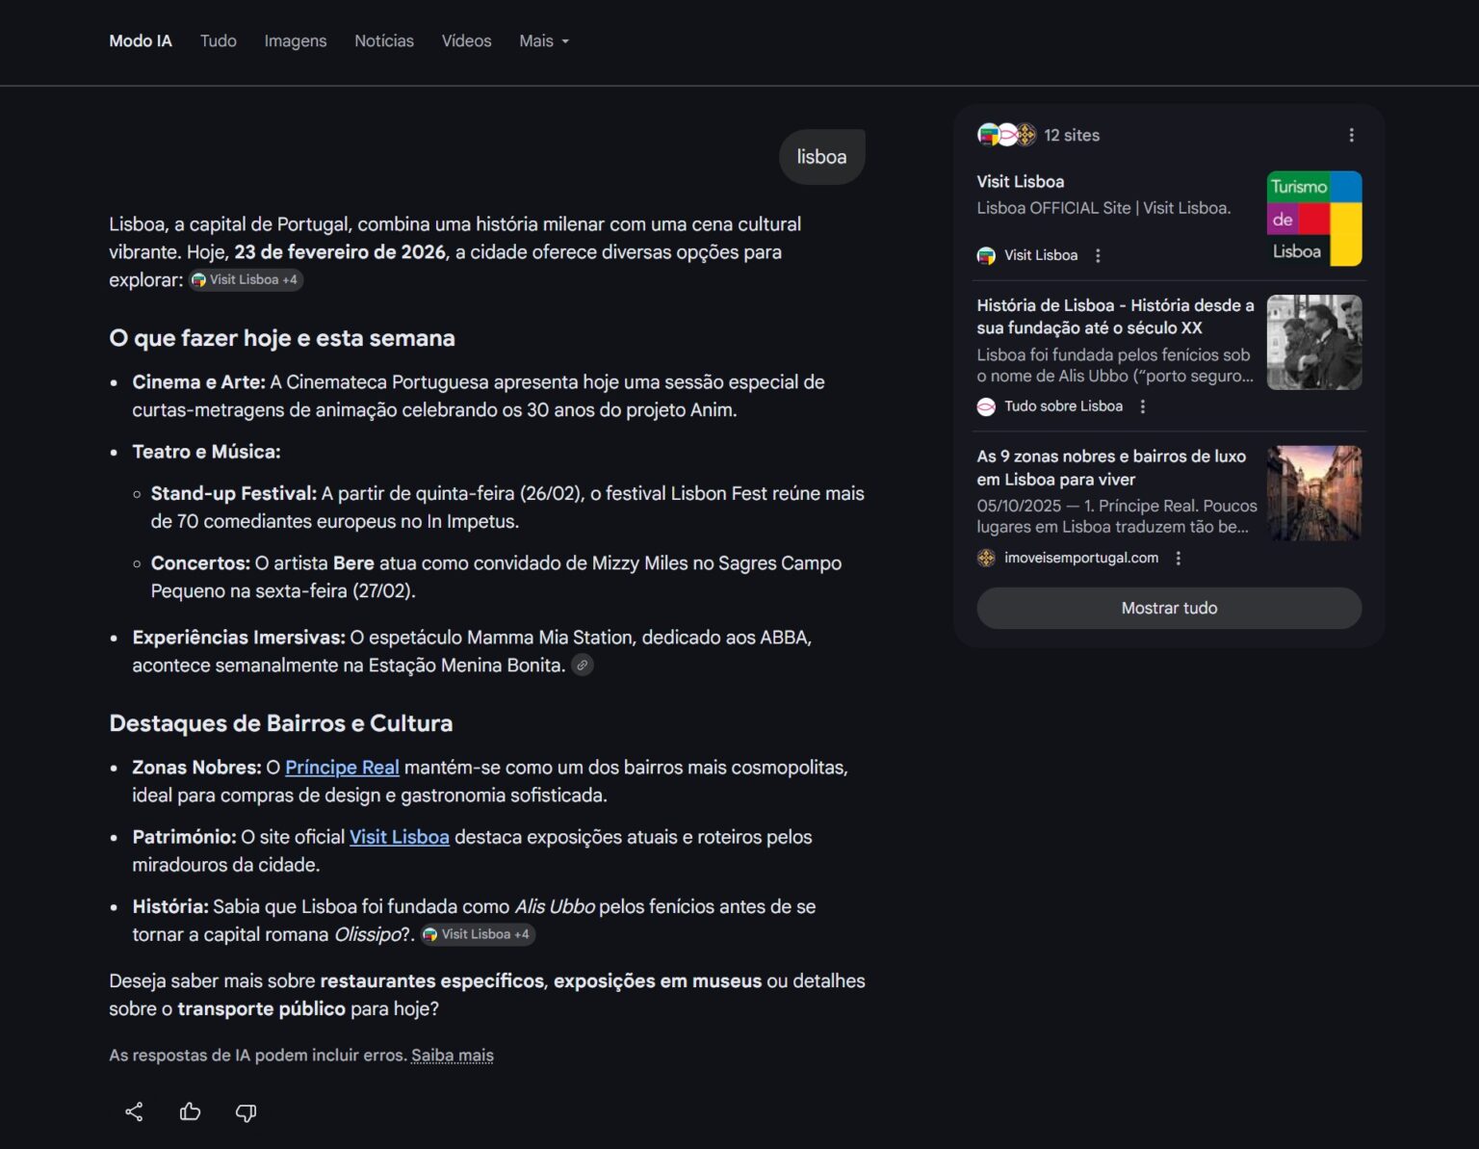Expand the Visit Lisboa +4 sources chip

pos(245,279)
